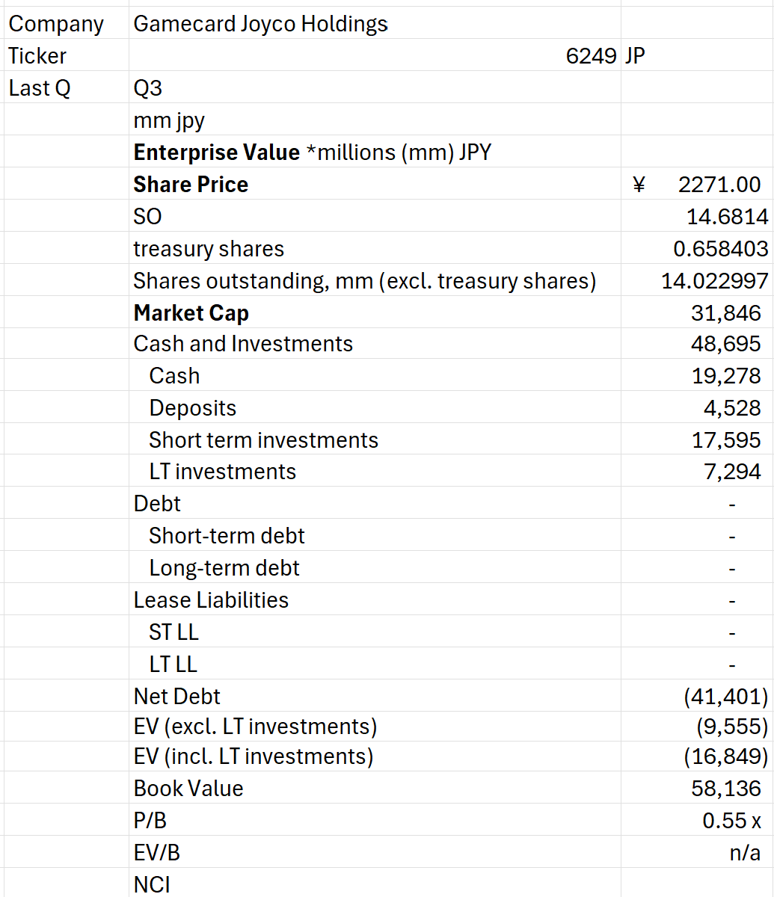Click the 'Short term investments' label

263,440
